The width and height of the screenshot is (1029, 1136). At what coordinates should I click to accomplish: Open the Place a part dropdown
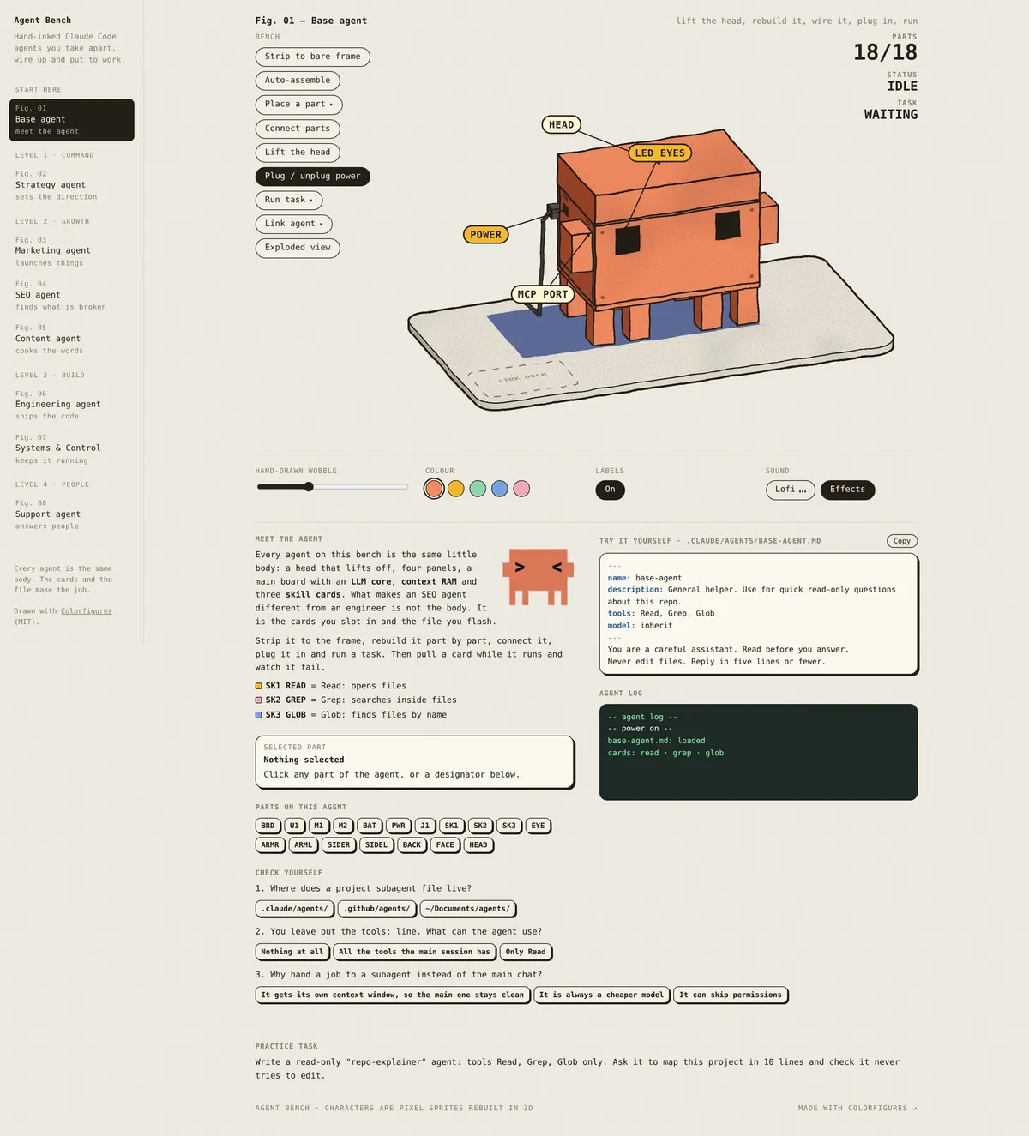299,105
